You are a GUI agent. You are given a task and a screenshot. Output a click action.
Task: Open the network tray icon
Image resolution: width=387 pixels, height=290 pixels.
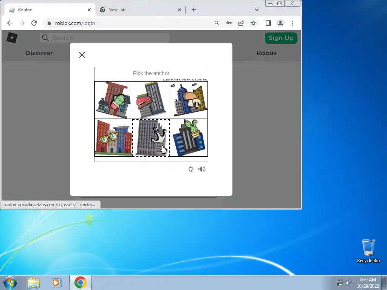click(340, 282)
